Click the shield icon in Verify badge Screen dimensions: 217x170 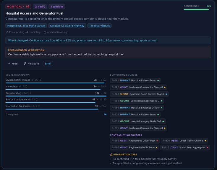[36, 7]
